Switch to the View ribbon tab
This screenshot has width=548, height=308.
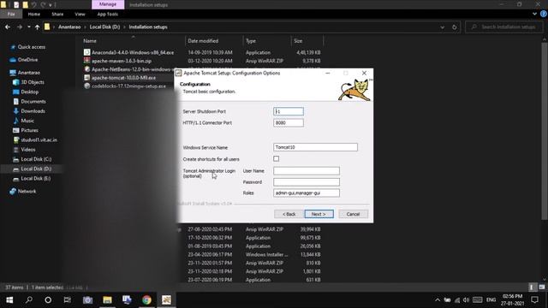coord(80,15)
